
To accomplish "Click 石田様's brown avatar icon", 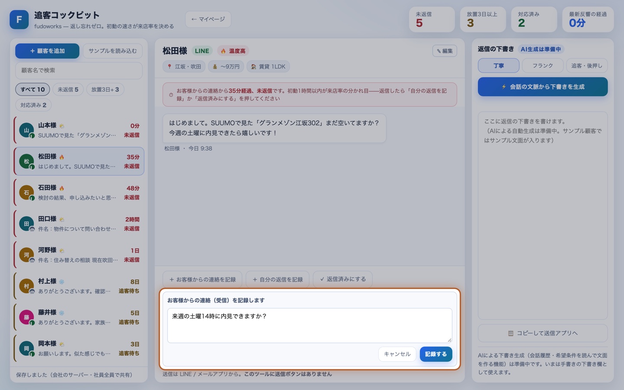I will tap(26, 192).
